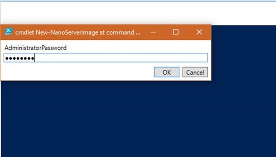Click the PowerShell icon in dialog title bar

(x=9, y=32)
